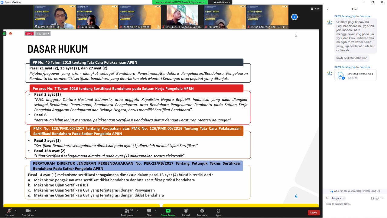Click the green Share Screen icon
387x218 pixels.
click(168, 211)
